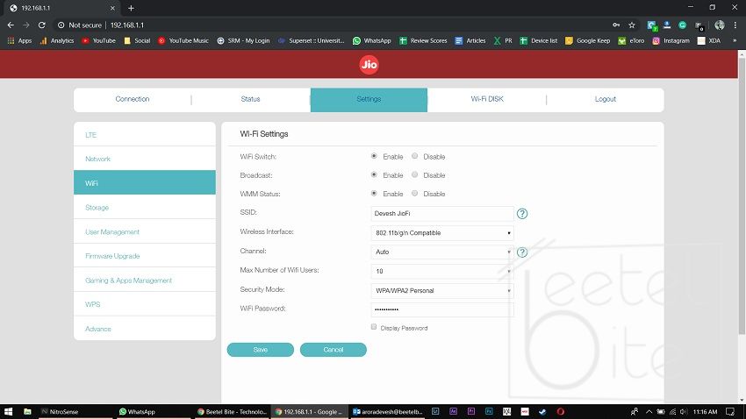The height and width of the screenshot is (419, 746).
Task: Set Broadcast to Enable
Action: 374,174
